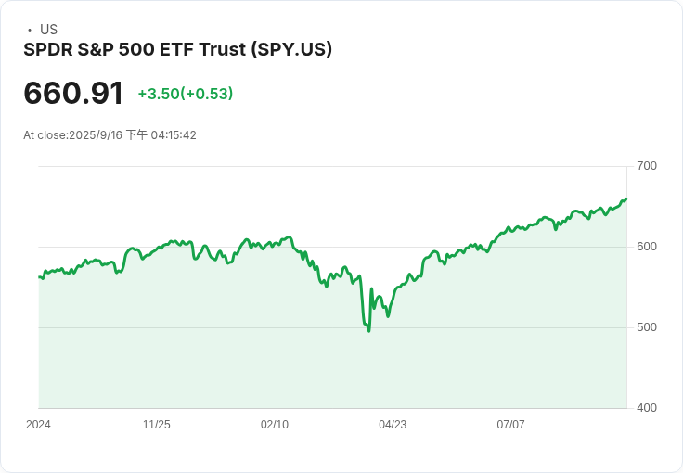Click the At close timestamp text
The image size is (683, 473).
tap(110, 135)
